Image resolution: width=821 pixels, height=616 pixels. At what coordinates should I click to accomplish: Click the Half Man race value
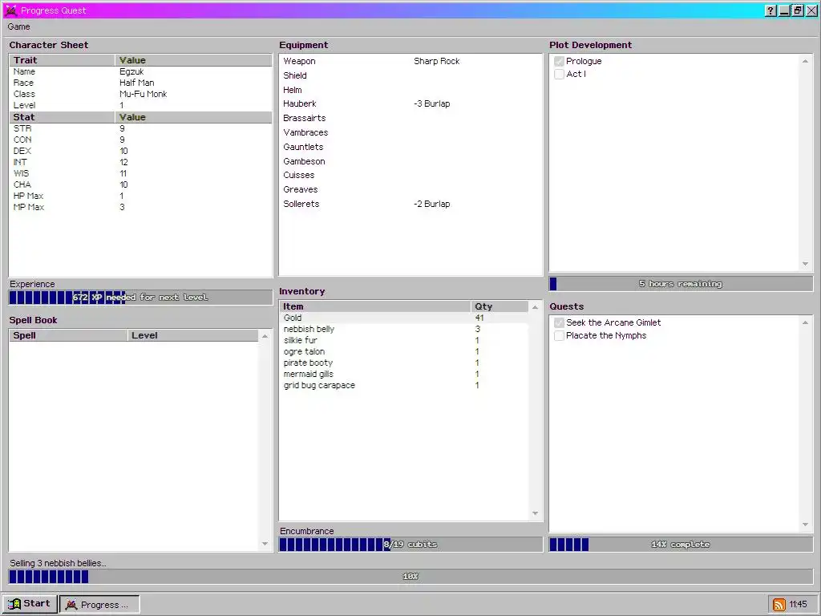coord(136,83)
